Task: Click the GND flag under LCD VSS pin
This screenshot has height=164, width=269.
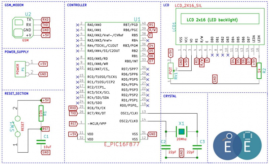Action: pos(181,62)
